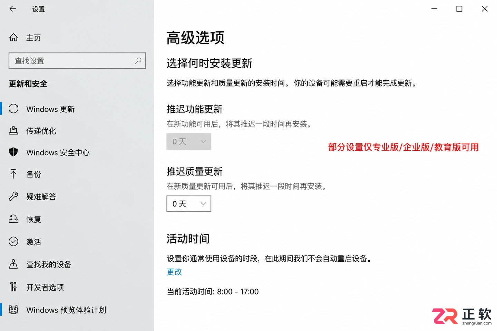Click the 更新和安全 section heading

[28, 84]
